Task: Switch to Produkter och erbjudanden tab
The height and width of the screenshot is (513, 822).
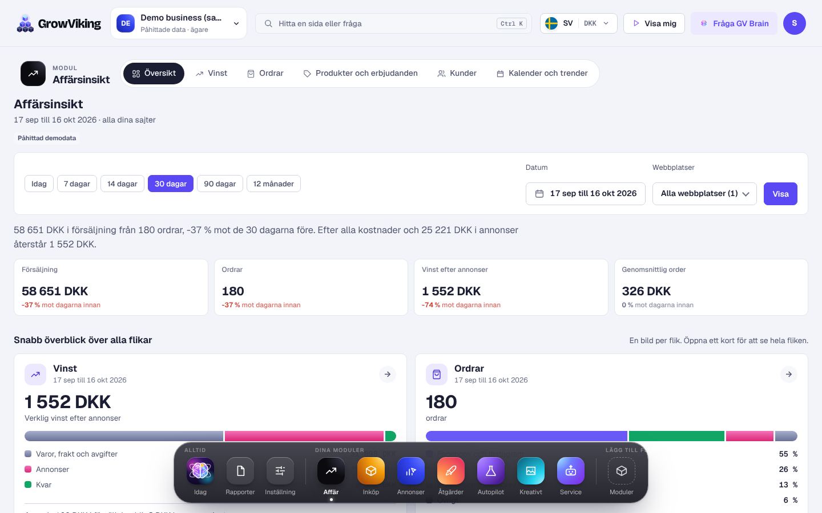Action: pos(361,74)
